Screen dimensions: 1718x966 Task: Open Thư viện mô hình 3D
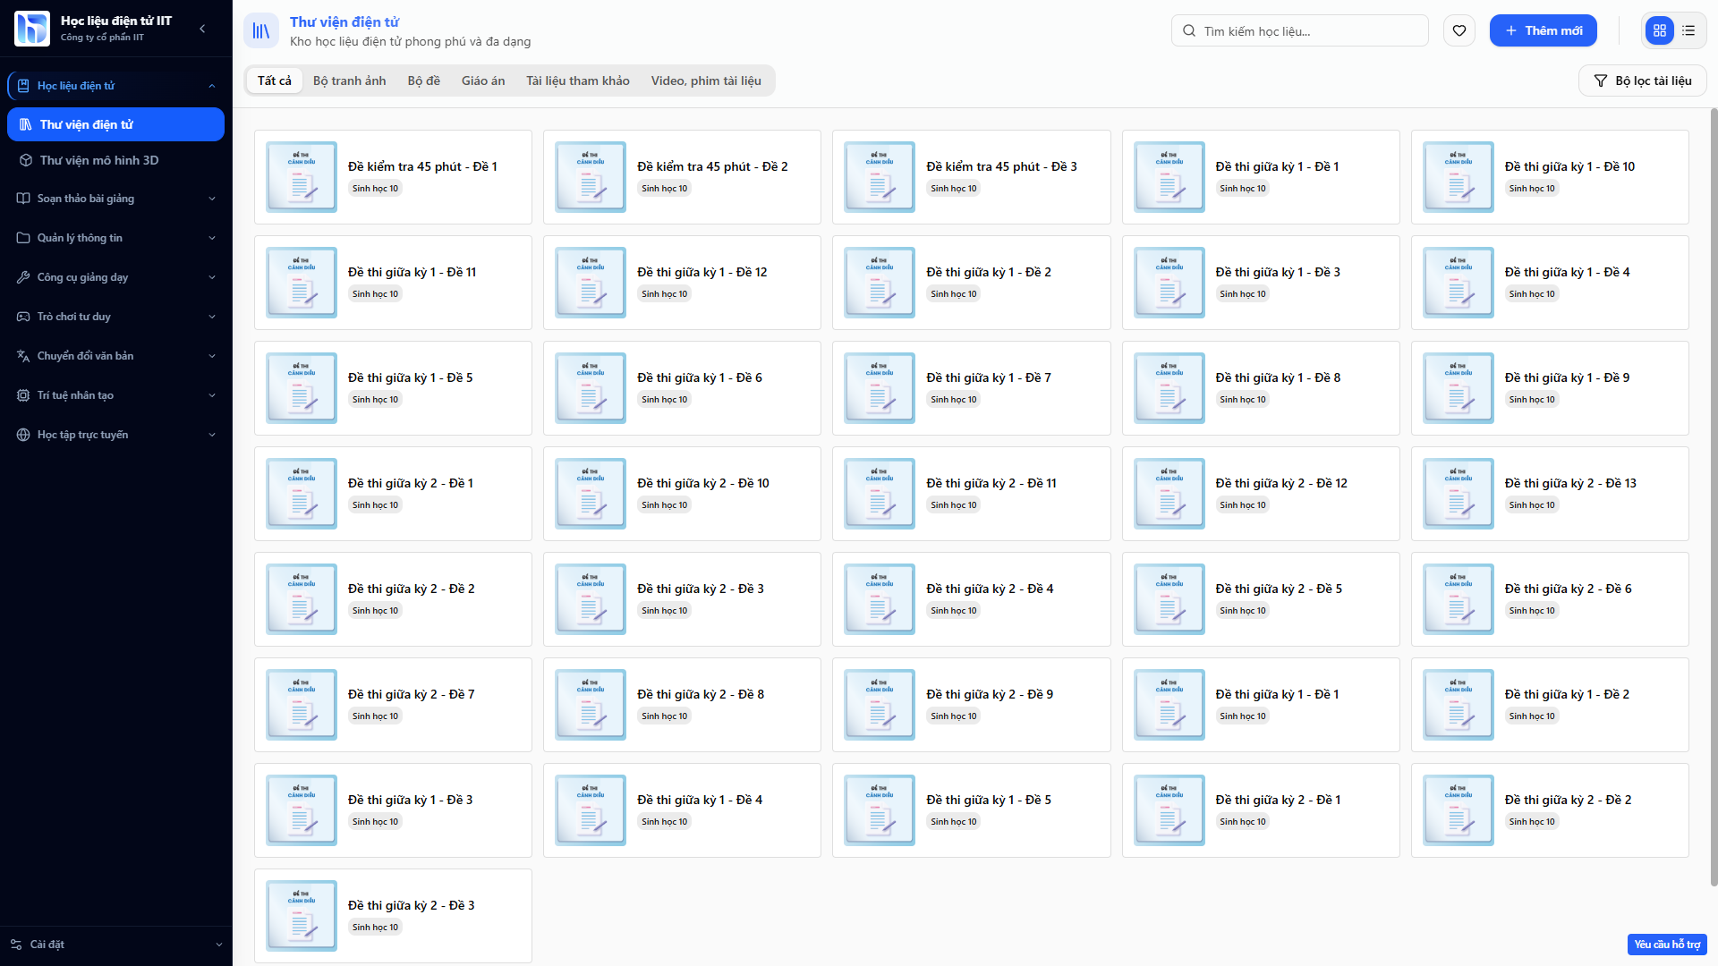click(98, 160)
